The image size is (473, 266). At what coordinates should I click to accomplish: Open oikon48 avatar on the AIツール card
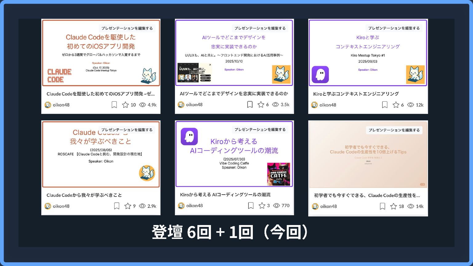(181, 105)
